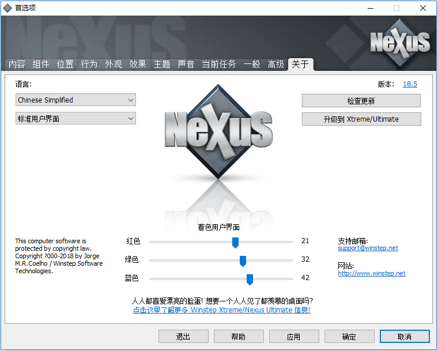This screenshot has height=351, width=438.
Task: Click the Nexus logo in header banner
Action: (400, 43)
